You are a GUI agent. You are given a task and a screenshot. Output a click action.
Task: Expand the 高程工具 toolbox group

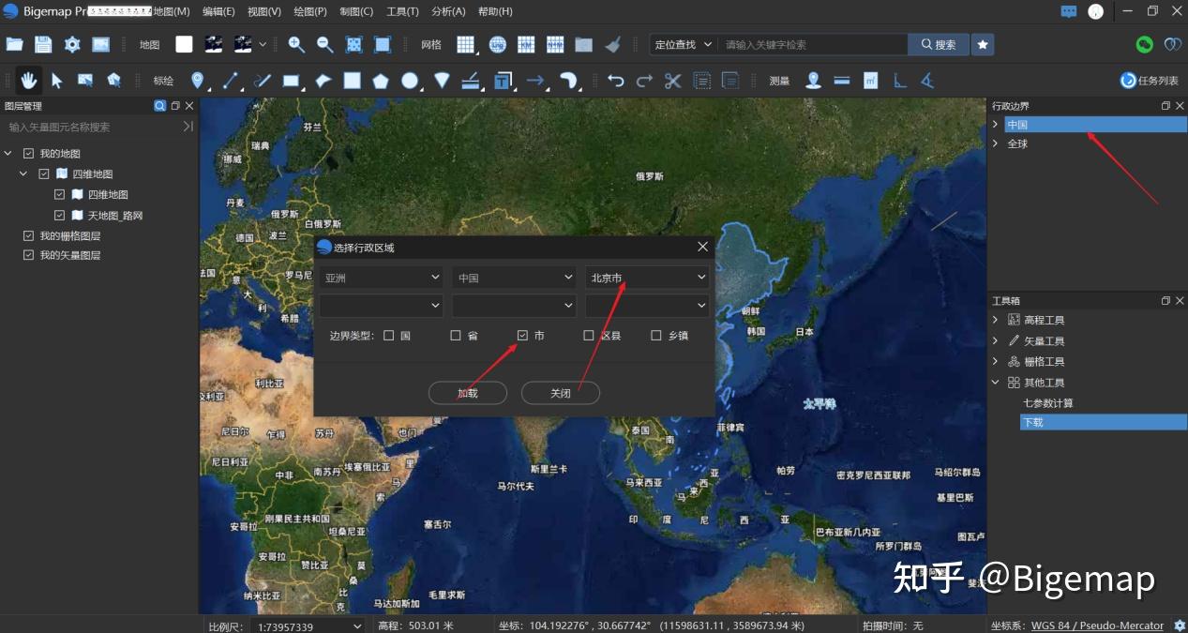tap(995, 320)
